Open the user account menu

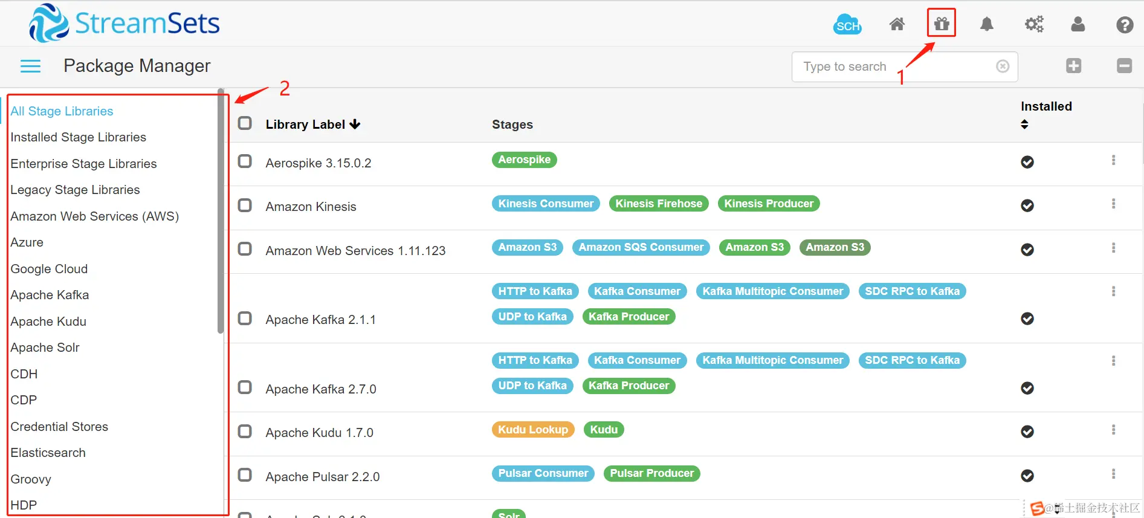point(1078,24)
